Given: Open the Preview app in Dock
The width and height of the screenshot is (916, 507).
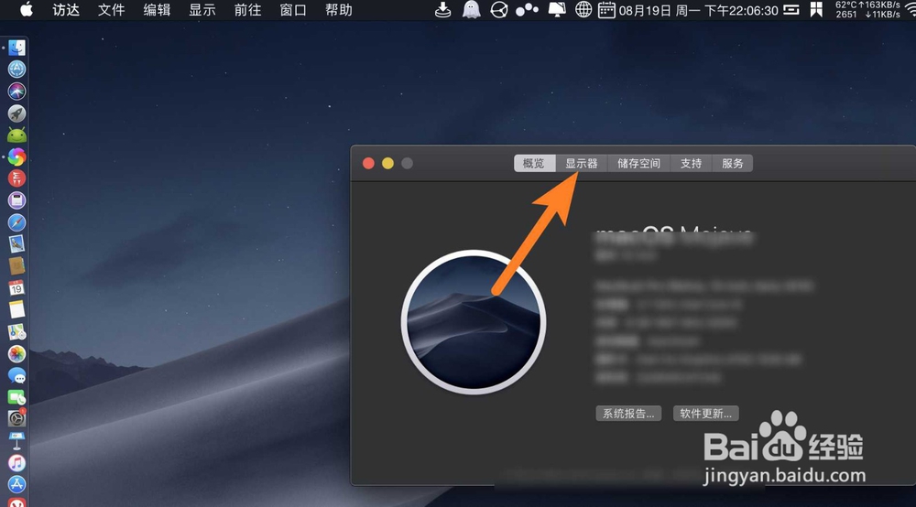Looking at the screenshot, I should [x=16, y=244].
